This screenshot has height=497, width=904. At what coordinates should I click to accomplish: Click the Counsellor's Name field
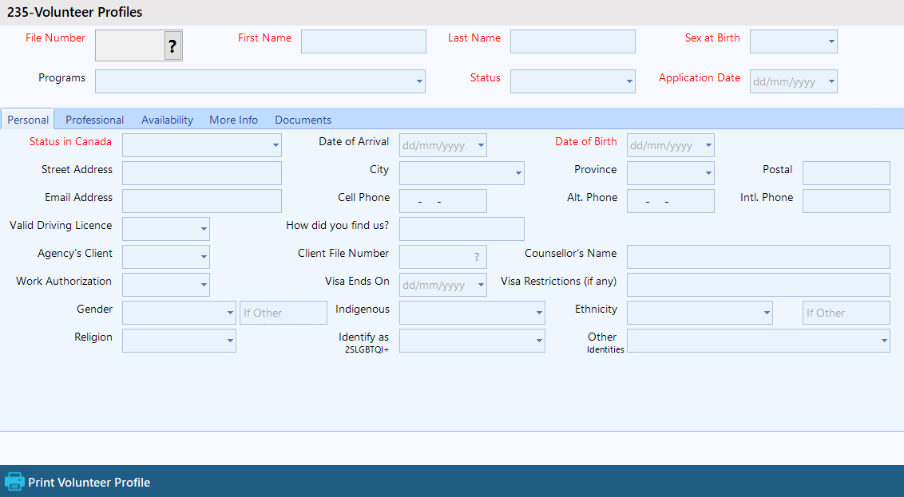758,257
